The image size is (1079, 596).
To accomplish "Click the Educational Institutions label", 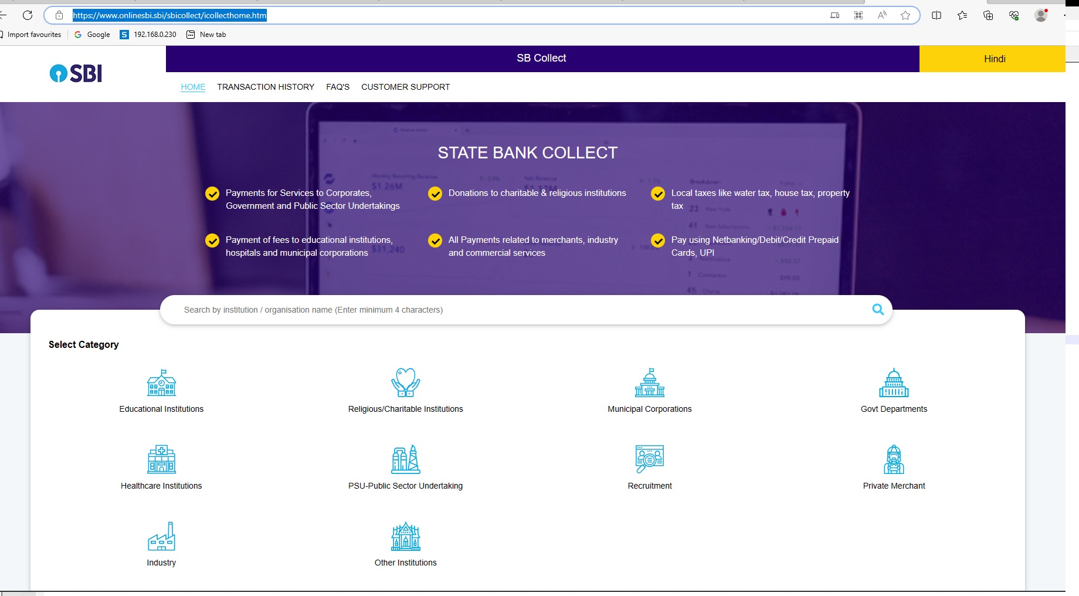I will pyautogui.click(x=161, y=409).
